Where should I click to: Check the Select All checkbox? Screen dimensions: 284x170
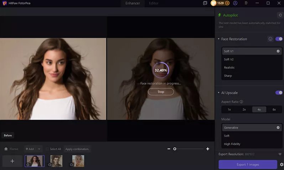point(47,149)
